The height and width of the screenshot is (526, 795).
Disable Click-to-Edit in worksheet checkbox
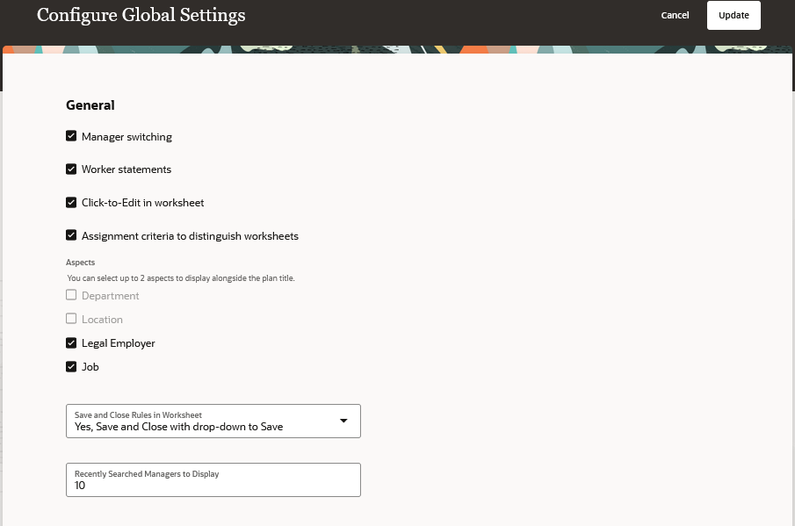[71, 203]
